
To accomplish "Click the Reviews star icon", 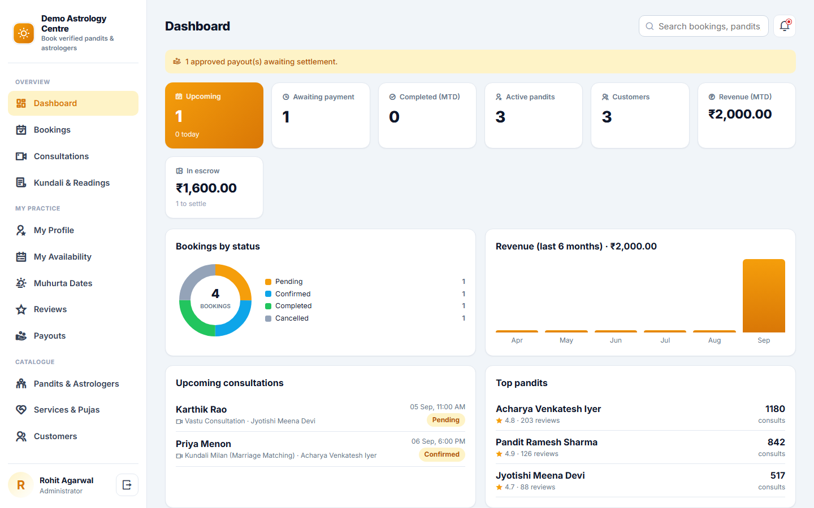I will coord(21,309).
